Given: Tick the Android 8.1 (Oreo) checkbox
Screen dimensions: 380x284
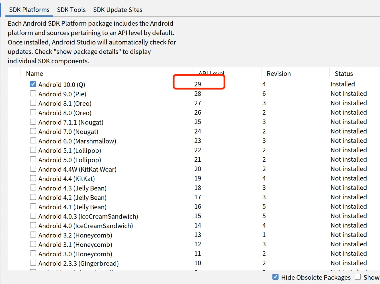Looking at the screenshot, I should (33, 103).
